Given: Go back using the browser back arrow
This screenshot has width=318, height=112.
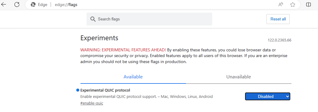Looking at the screenshot, I should pyautogui.click(x=4, y=5).
